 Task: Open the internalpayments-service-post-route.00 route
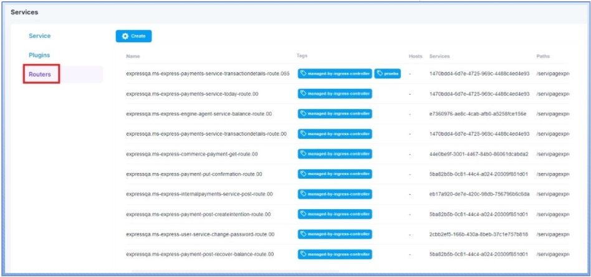pyautogui.click(x=199, y=194)
